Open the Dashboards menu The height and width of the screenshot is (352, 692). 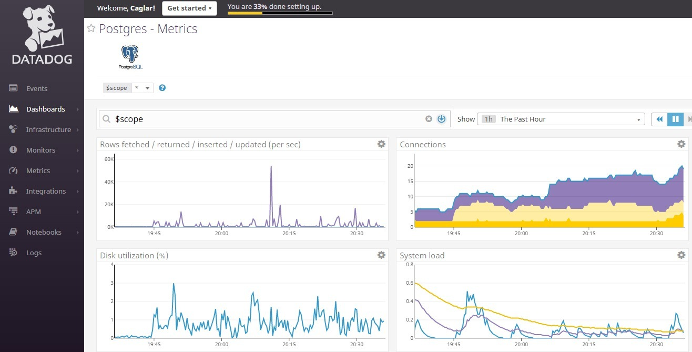pyautogui.click(x=46, y=109)
